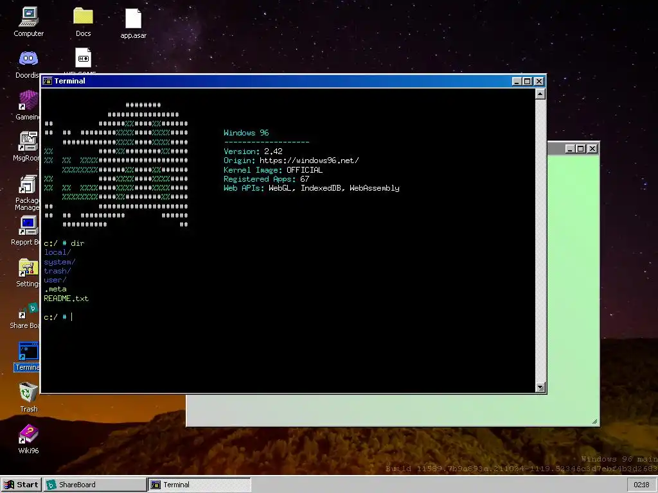Click the README.txt file entry
658x493 pixels.
coord(66,298)
